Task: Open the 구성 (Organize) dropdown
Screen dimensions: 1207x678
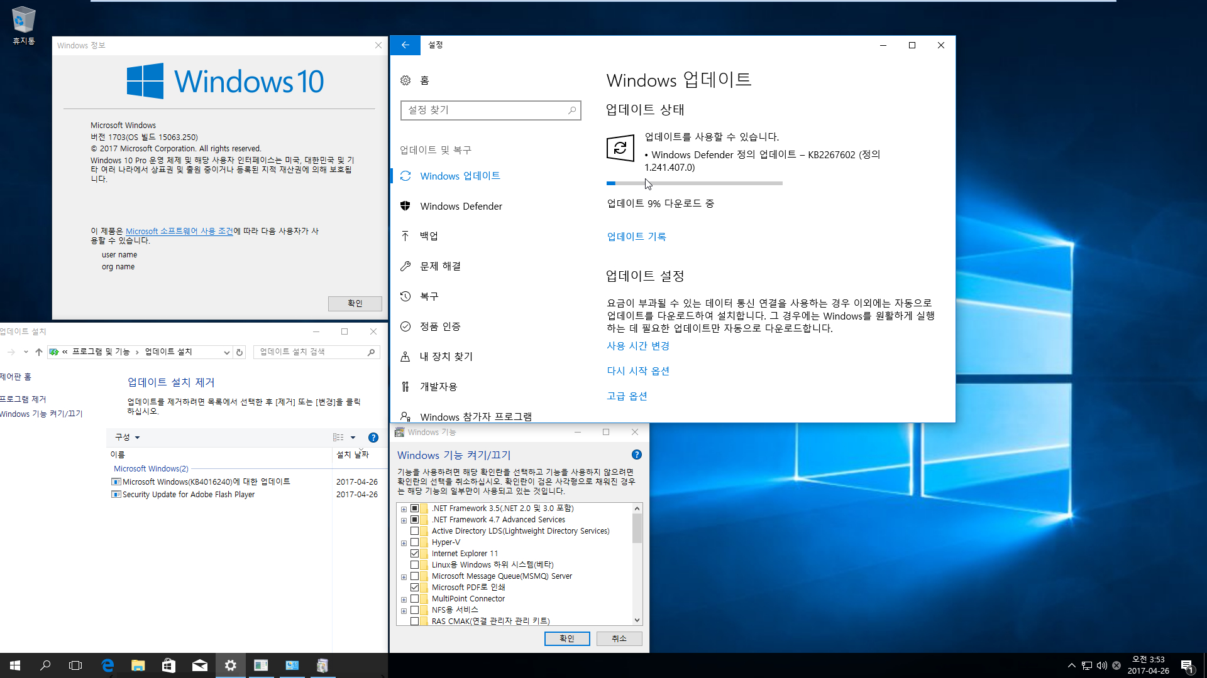Action: click(x=127, y=438)
